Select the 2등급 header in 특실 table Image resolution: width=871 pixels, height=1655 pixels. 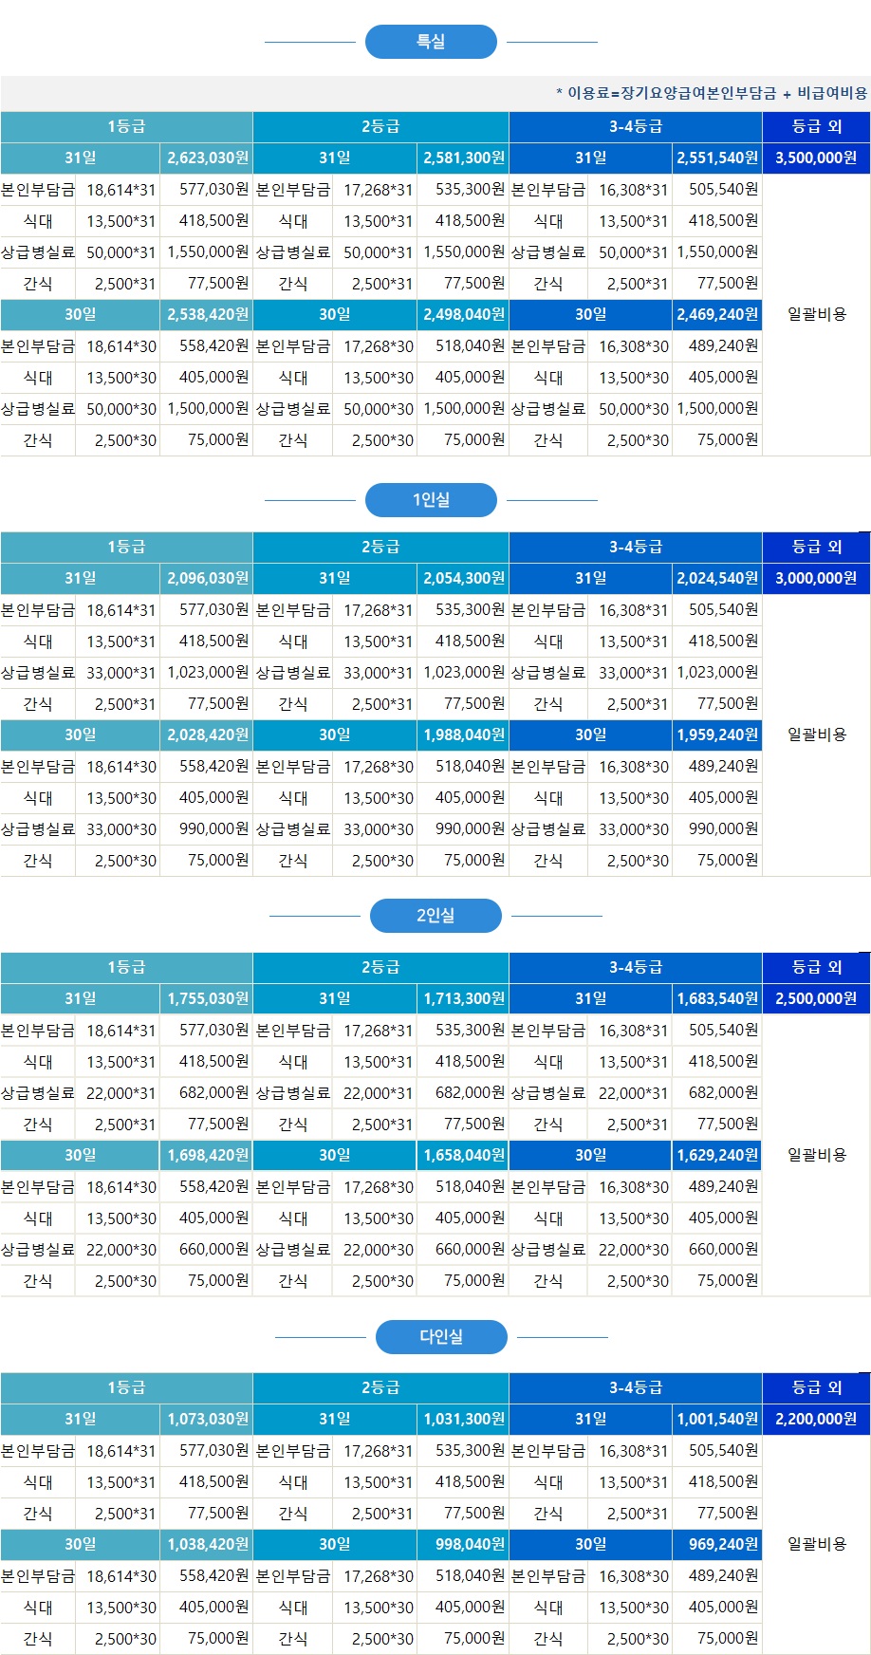380,126
